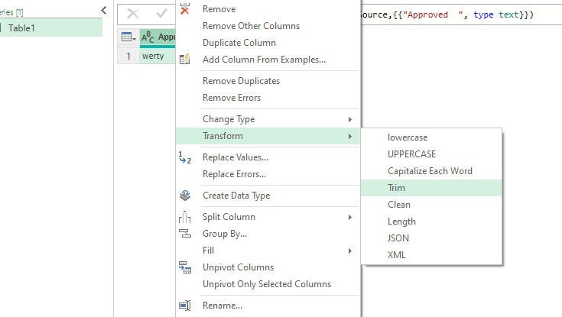Collapse the Queries pane chevron
The image size is (562, 317).
pyautogui.click(x=103, y=11)
